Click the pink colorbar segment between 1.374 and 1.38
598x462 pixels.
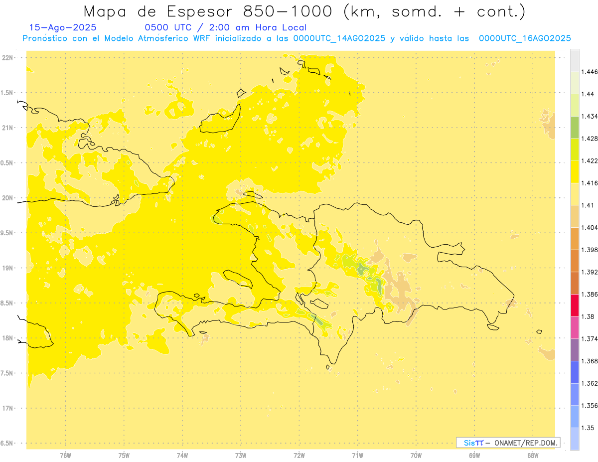tap(575, 327)
